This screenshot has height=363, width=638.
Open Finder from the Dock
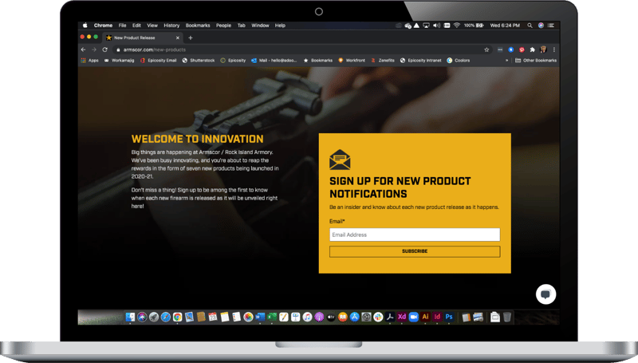[x=130, y=317]
